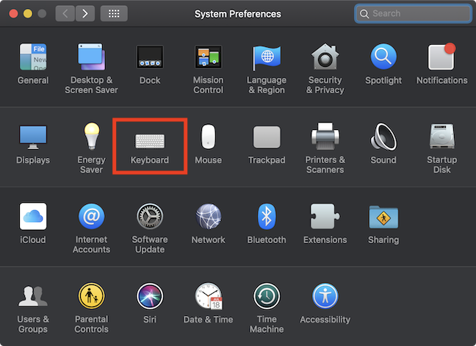Click the back navigation arrow
The height and width of the screenshot is (346, 476).
click(x=65, y=14)
